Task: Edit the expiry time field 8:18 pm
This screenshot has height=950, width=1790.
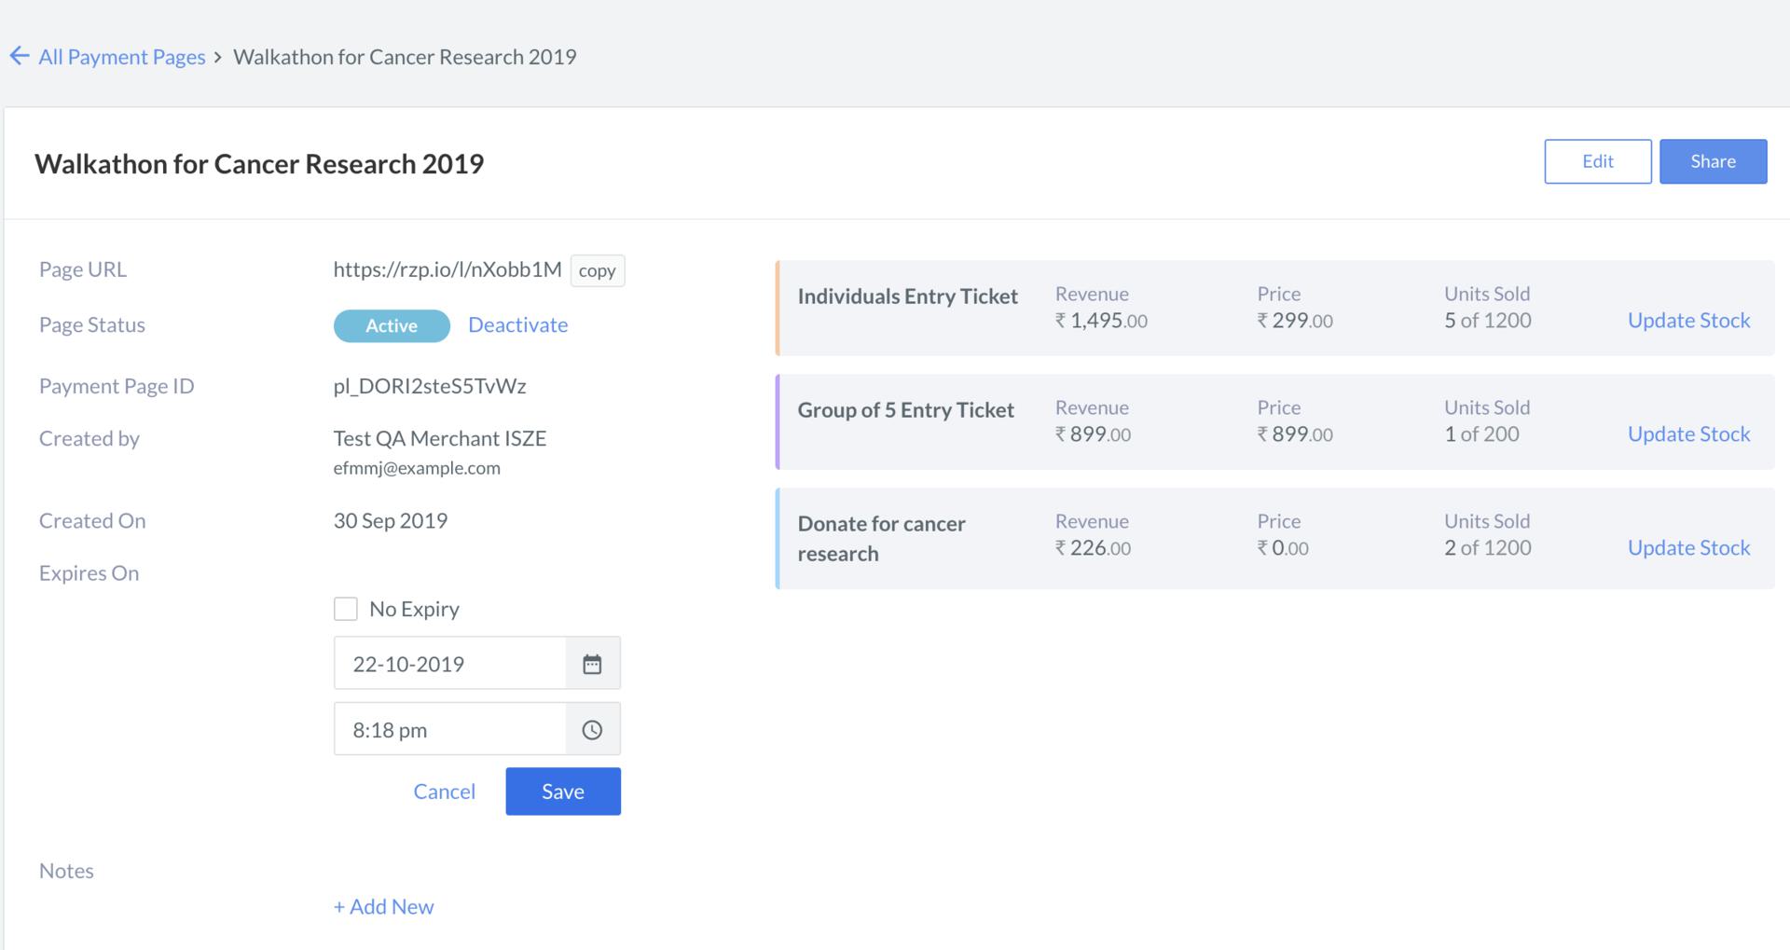Action: click(450, 730)
